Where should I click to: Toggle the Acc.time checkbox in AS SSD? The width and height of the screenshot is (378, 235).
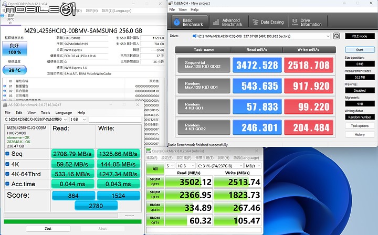[7, 184]
